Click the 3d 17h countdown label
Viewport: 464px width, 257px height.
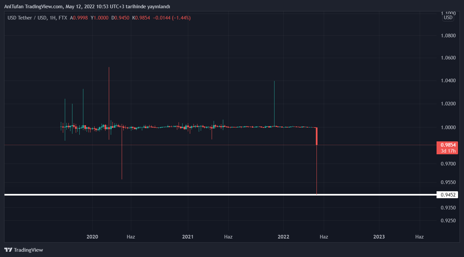pyautogui.click(x=448, y=151)
